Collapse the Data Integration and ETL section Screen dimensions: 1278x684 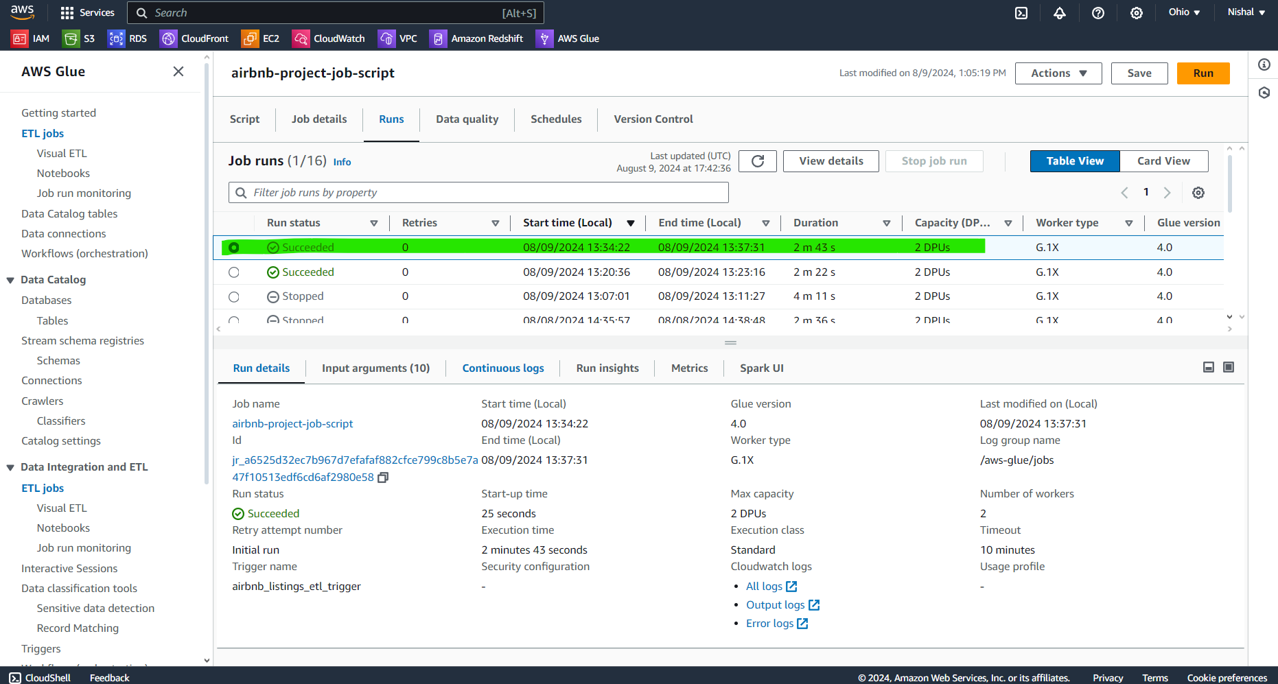(10, 467)
